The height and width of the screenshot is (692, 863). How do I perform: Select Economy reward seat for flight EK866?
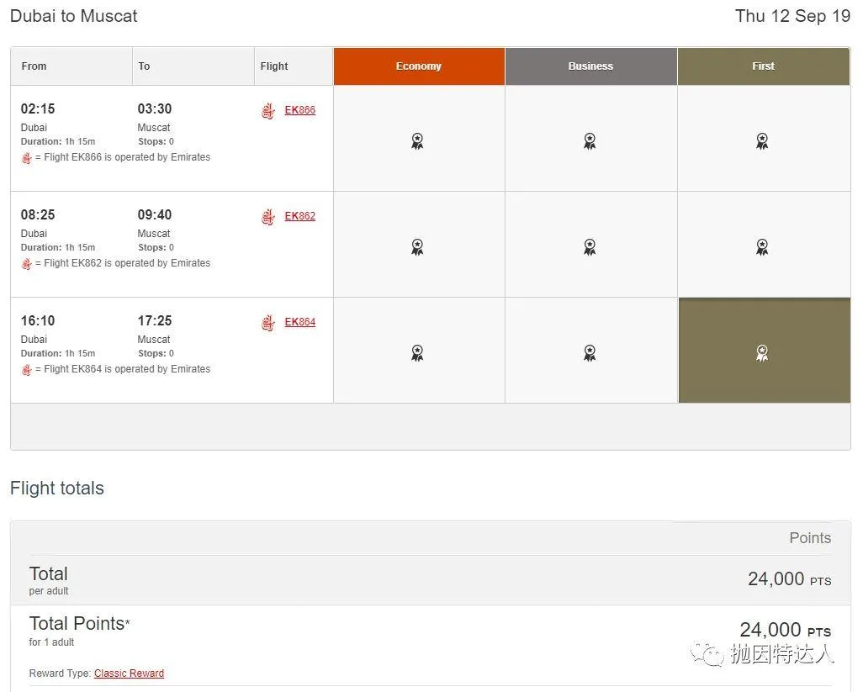pos(417,140)
